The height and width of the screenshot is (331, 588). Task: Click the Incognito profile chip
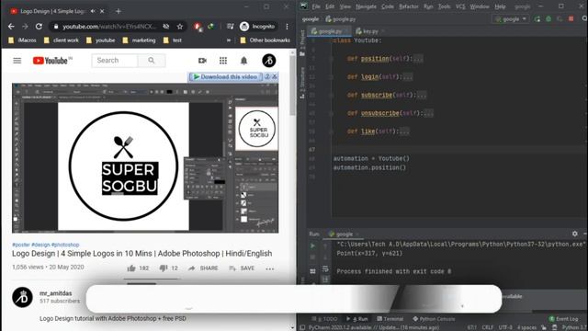coord(257,27)
